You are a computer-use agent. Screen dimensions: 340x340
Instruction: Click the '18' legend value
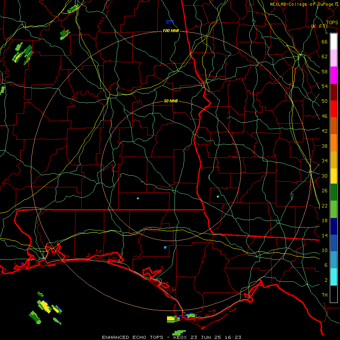click(x=325, y=221)
